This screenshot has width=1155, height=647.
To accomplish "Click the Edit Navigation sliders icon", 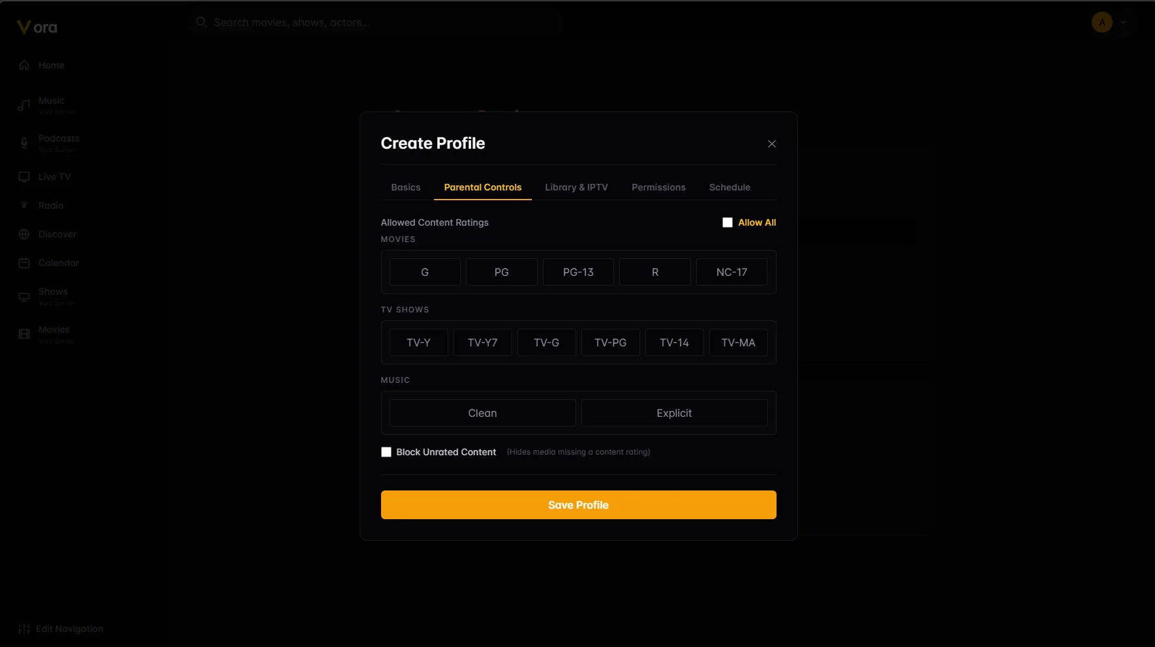I will pos(24,629).
